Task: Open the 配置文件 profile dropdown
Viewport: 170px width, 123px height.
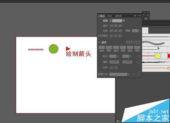Action: [x=129, y=74]
